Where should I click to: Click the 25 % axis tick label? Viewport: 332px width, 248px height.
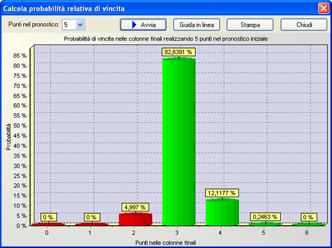coord(20,176)
